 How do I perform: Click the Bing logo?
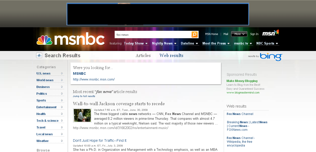coord(271,57)
